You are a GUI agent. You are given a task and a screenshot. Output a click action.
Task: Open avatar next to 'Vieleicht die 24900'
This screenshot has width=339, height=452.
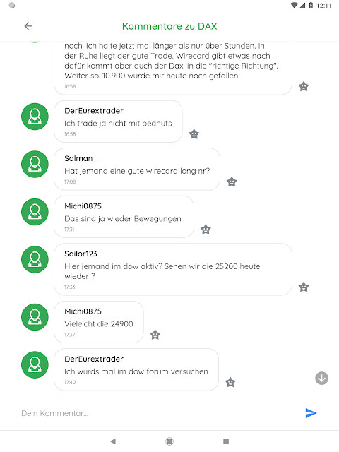(x=35, y=317)
